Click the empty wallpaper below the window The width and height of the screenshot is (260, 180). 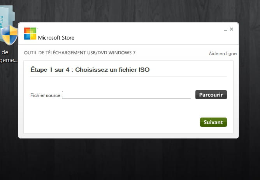coord(128,159)
